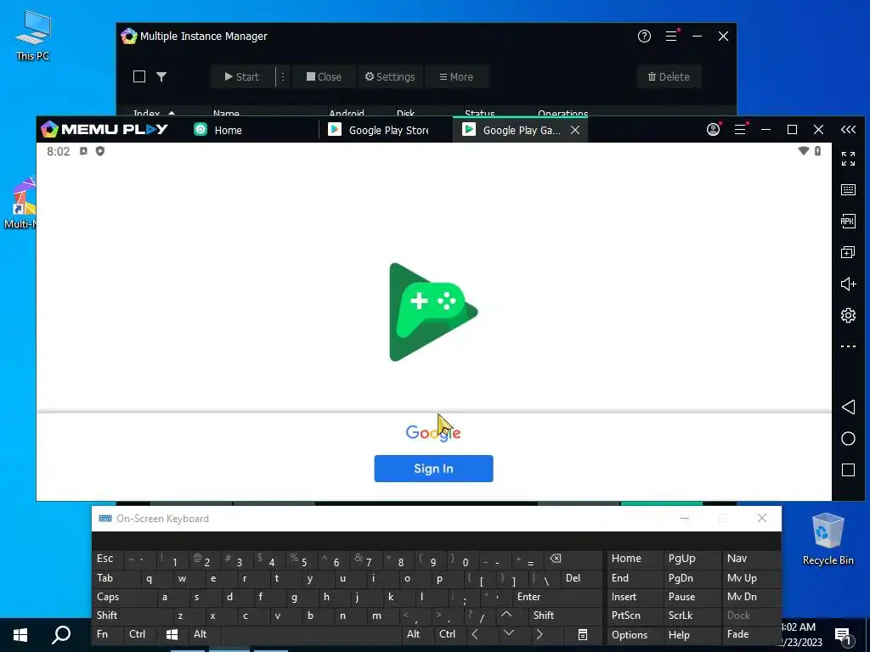Open the Start options three-dot dropdown
The image size is (870, 652).
click(x=282, y=76)
